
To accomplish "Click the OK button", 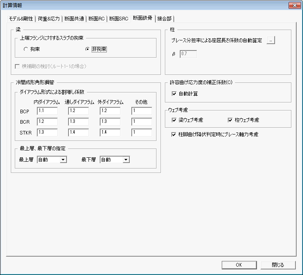I will (x=239, y=265).
